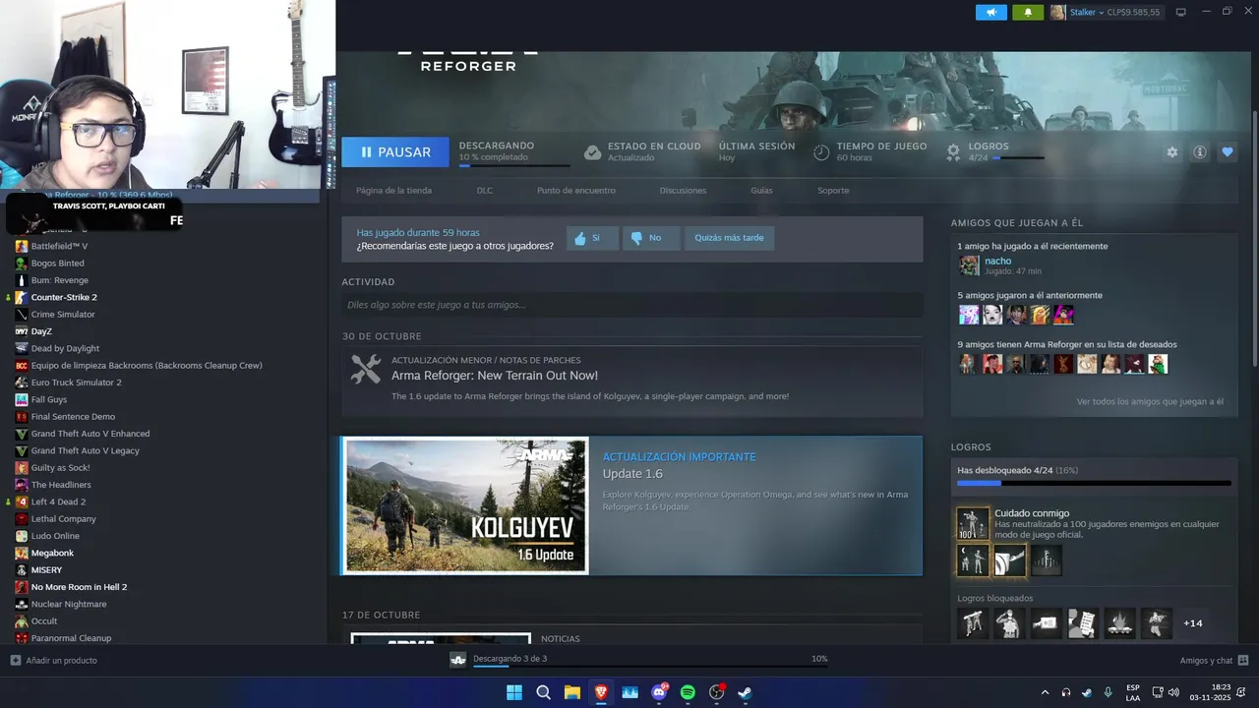The width and height of the screenshot is (1259, 708).
Task: Pause the Arma Reforger download
Action: 395,152
